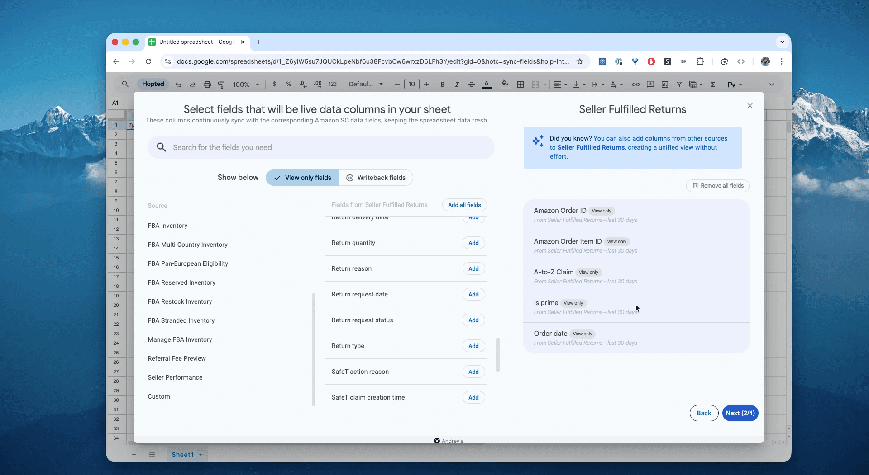Add the Return request status field
Image resolution: width=869 pixels, height=475 pixels.
coord(473,320)
